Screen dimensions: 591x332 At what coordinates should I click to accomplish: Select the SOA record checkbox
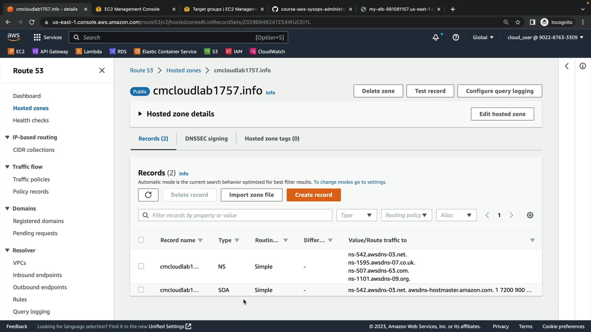click(x=141, y=290)
